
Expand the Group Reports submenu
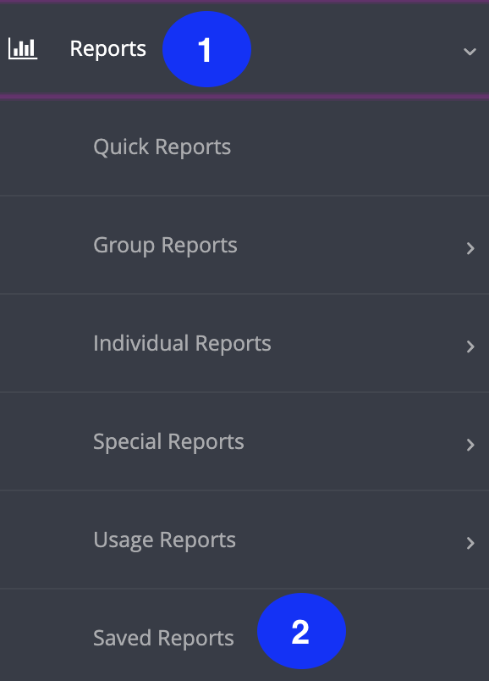pyautogui.click(x=244, y=245)
